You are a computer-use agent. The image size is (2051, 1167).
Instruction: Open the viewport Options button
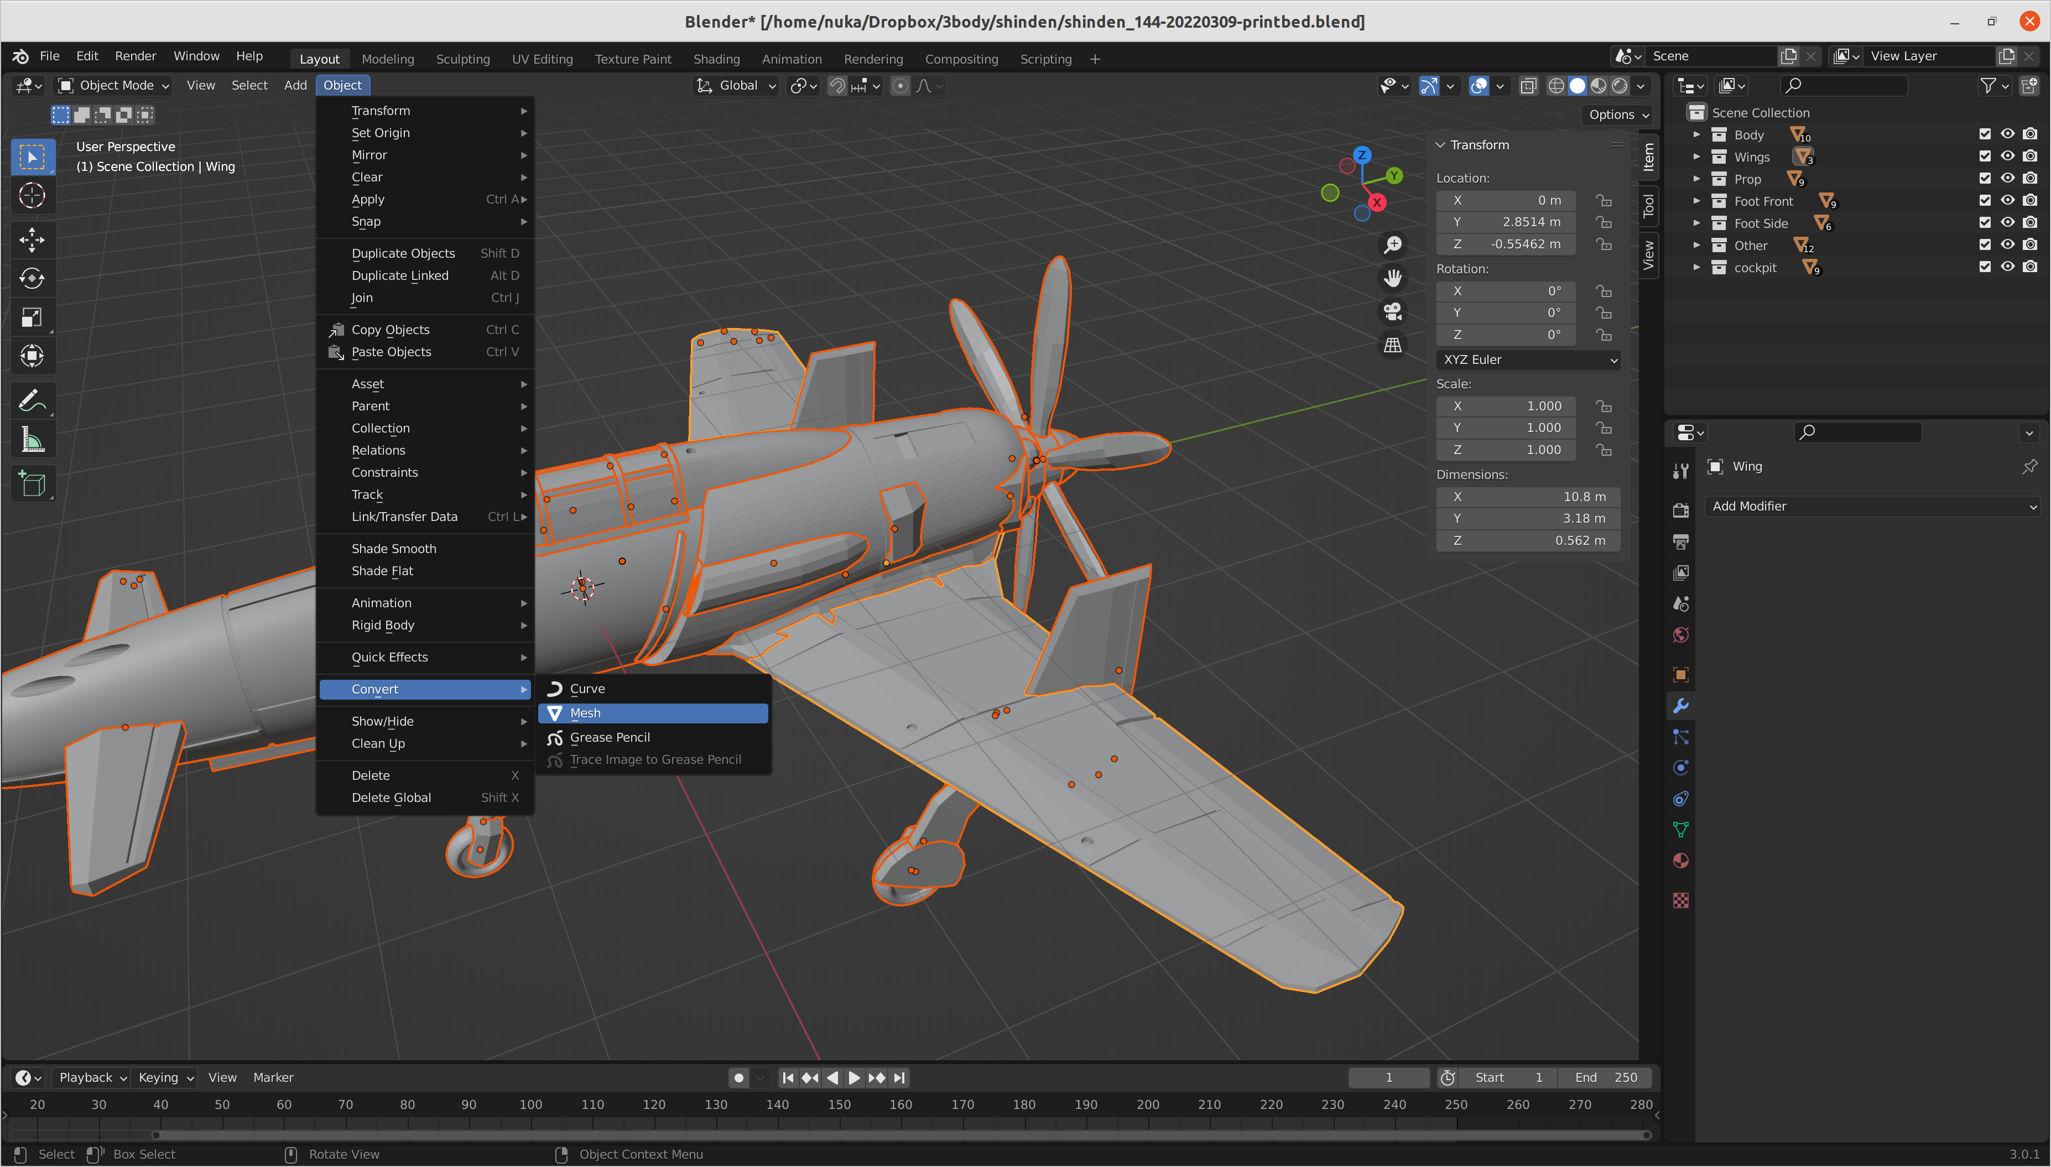[x=1618, y=114]
